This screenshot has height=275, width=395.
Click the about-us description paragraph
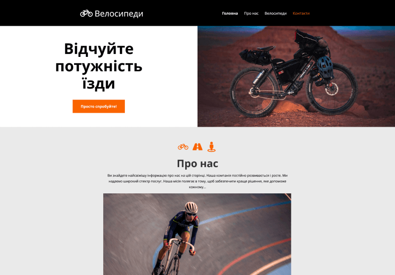pyautogui.click(x=197, y=181)
